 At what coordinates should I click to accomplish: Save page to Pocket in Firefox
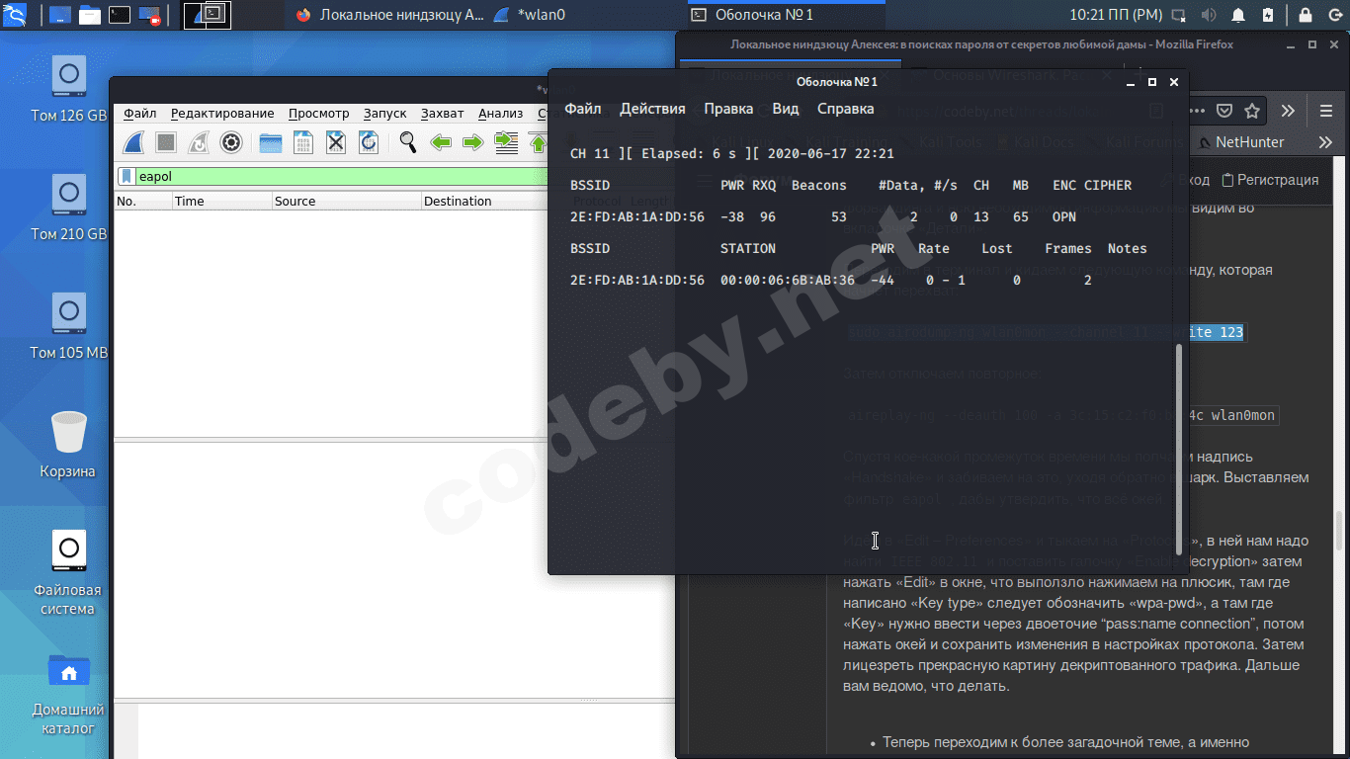click(x=1224, y=111)
